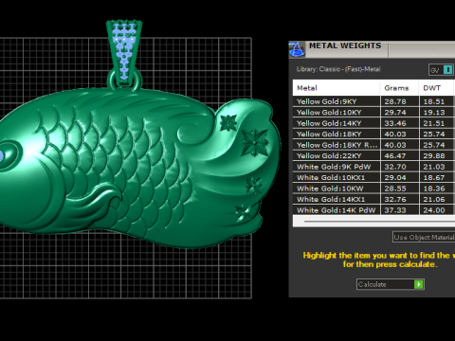Select the Yellow Gold:18KY R... row
This screenshot has height=341, width=455.
374,145
